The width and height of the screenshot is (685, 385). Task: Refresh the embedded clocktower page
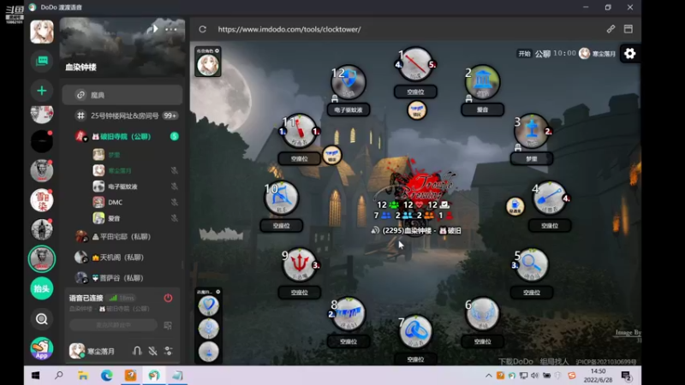(x=202, y=29)
